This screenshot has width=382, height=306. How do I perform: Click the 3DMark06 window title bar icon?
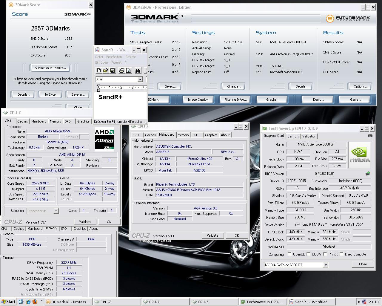pos(129,7)
